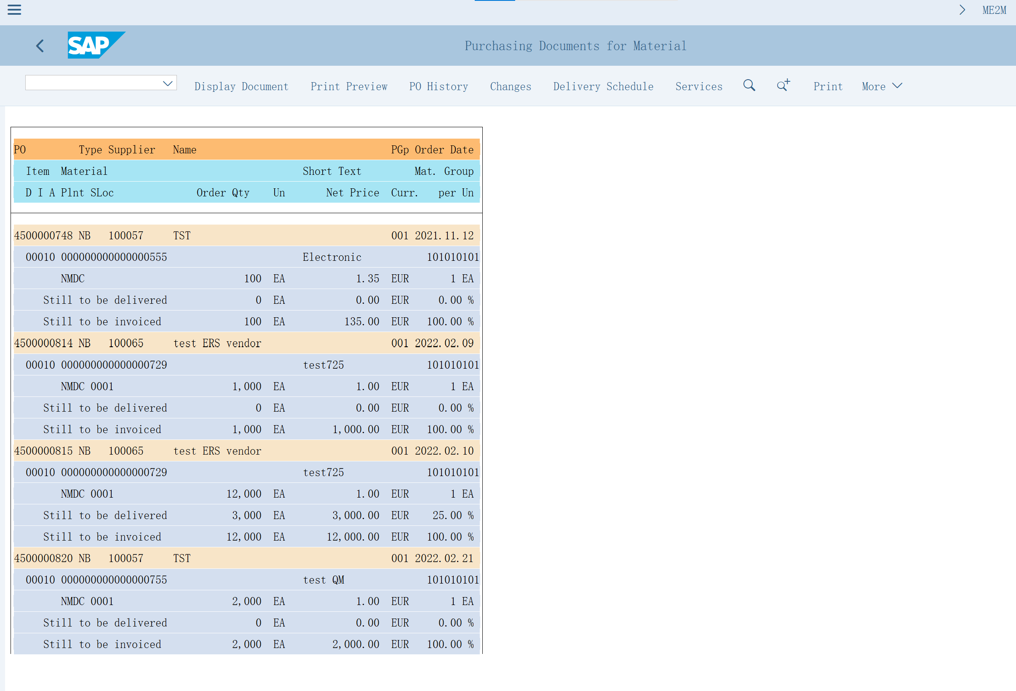Open the empty toolbar combo box dropdown arrow
This screenshot has height=691, width=1016.
[x=168, y=83]
